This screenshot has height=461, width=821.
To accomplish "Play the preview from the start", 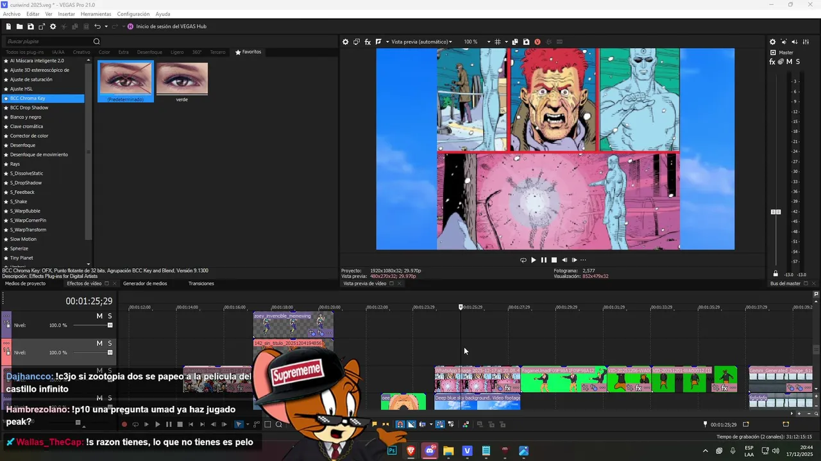I will (533, 260).
